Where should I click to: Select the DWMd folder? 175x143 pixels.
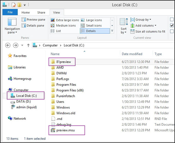(x=59, y=73)
